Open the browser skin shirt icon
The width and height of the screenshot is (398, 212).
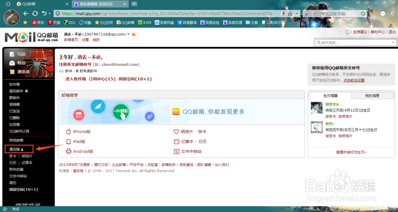[366, 3]
